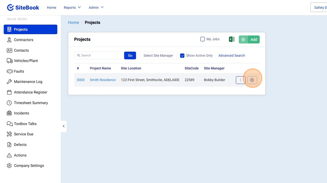Expand the Admin dropdown menu
The height and width of the screenshot is (183, 327).
(x=96, y=7)
